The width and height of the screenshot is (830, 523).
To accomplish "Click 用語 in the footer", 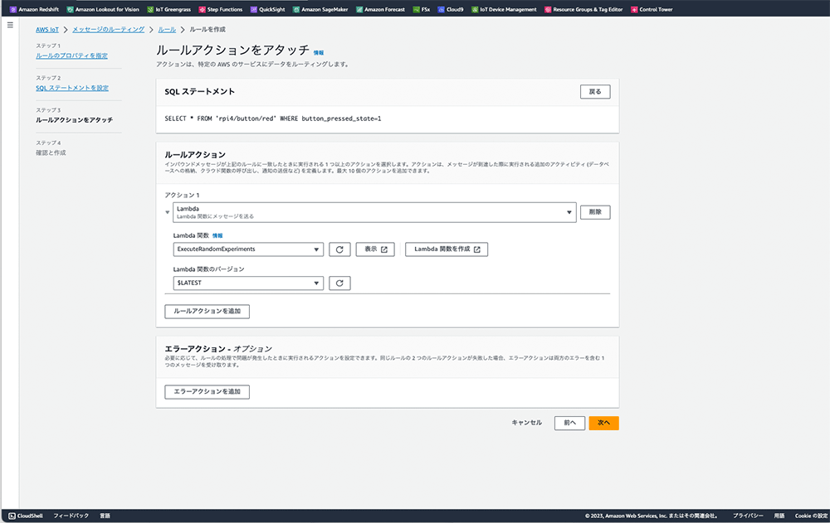I will pos(779,516).
